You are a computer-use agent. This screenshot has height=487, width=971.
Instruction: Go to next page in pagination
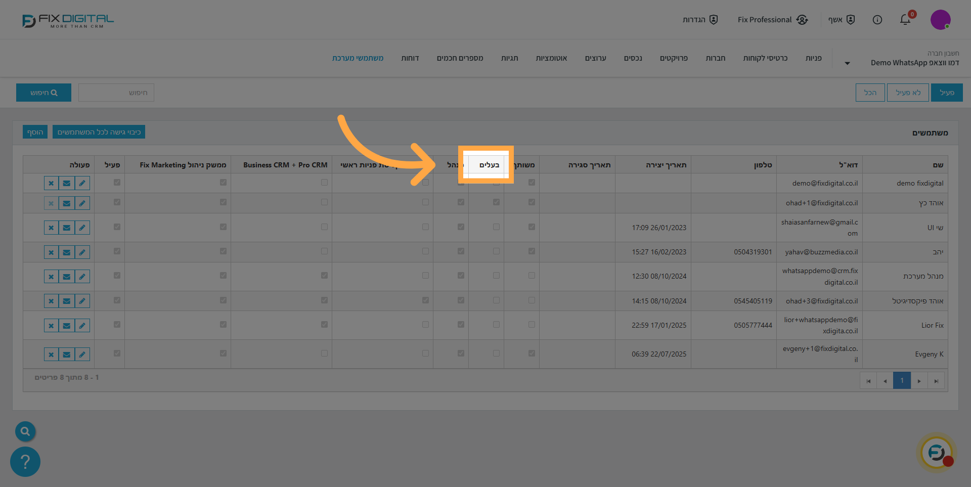pos(919,381)
